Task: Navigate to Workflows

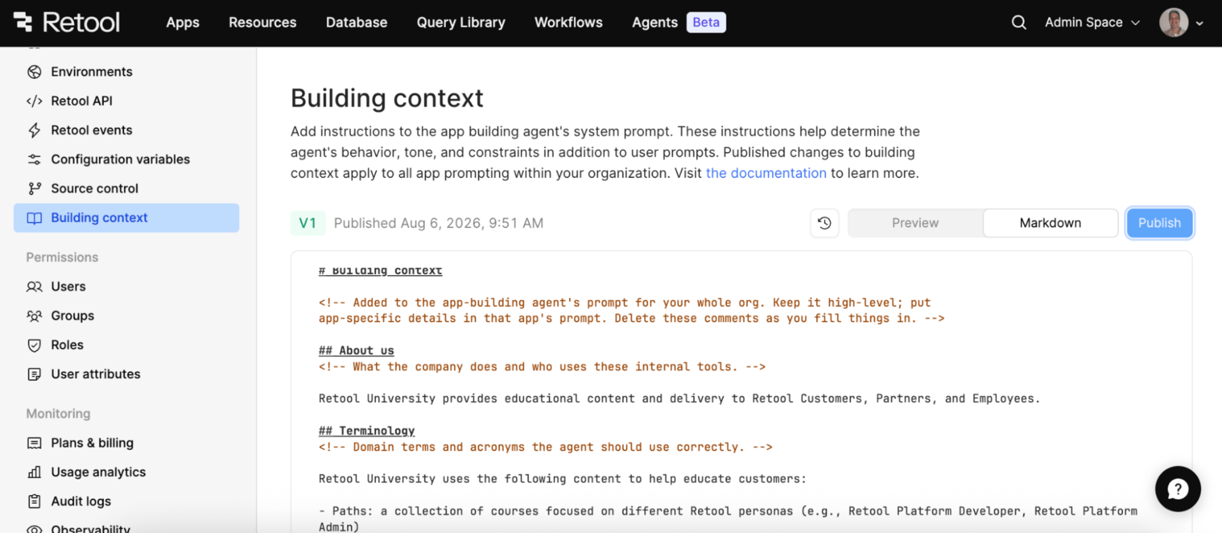Action: 568,22
